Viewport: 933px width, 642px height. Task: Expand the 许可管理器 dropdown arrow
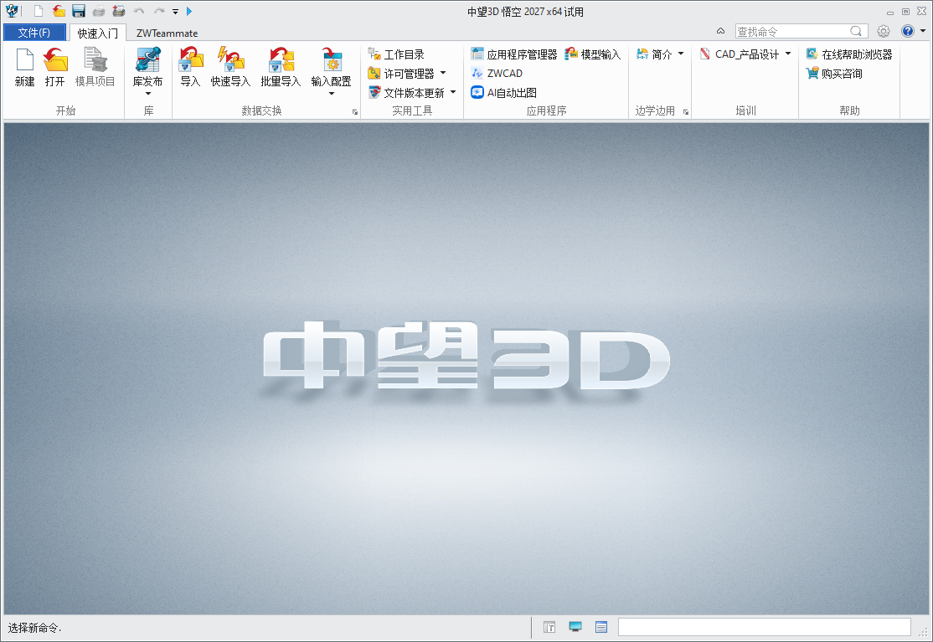[443, 74]
